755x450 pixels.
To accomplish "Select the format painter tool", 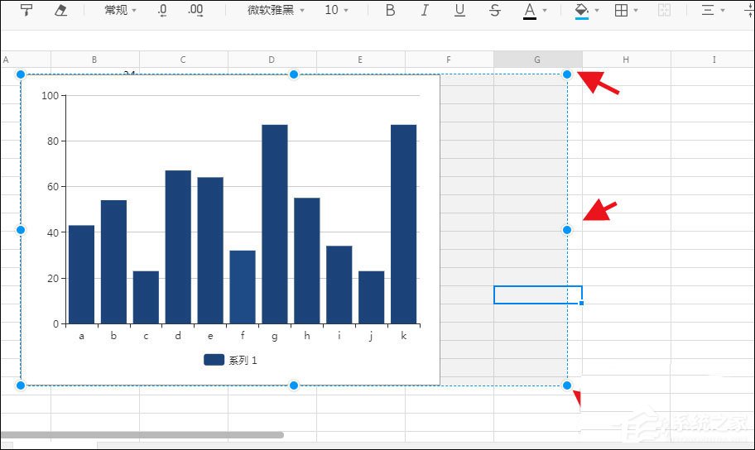I will click(26, 10).
